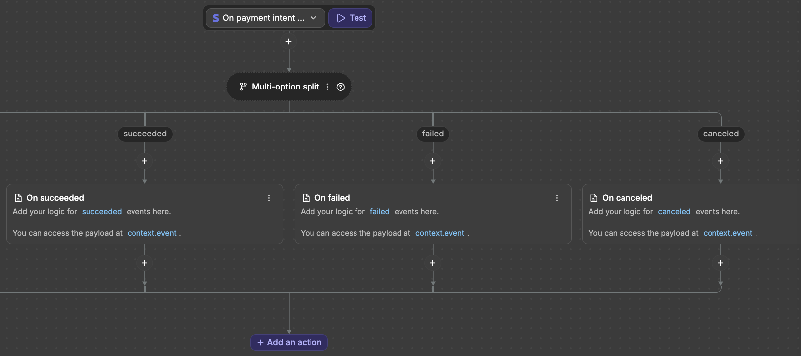This screenshot has height=356, width=801.
Task: Add step under the succeeded branch label
Action: point(145,161)
